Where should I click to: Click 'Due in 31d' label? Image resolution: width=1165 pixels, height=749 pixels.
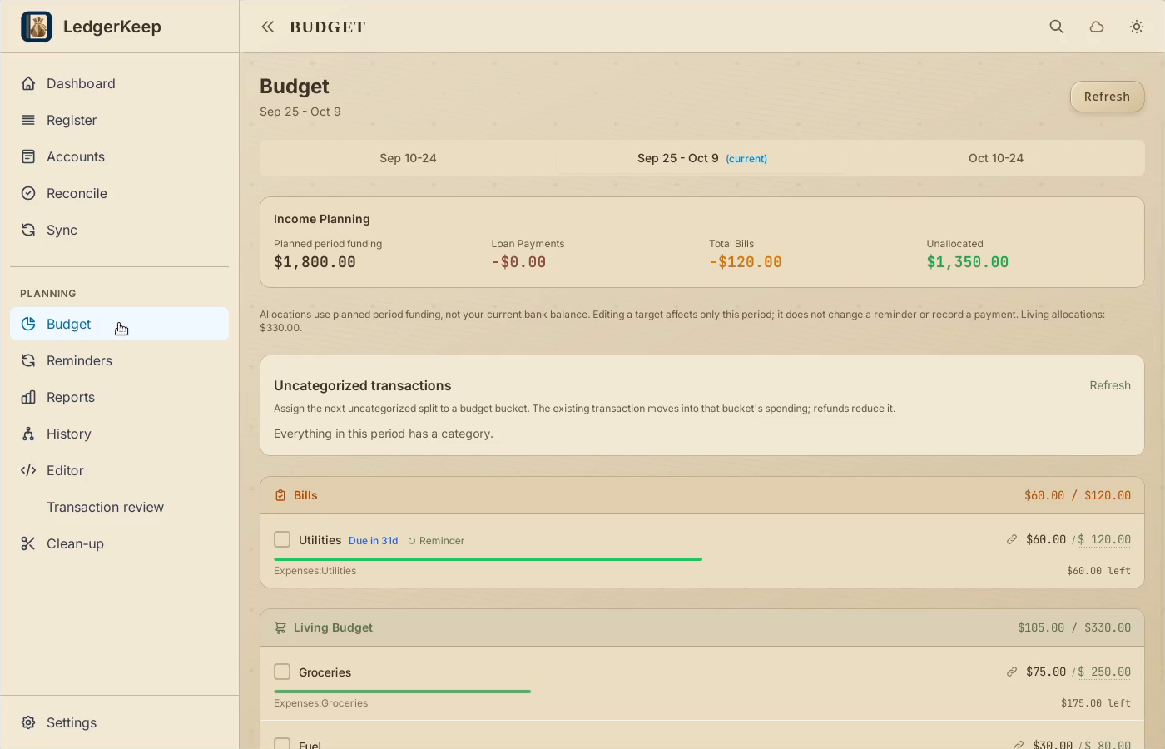(x=373, y=541)
